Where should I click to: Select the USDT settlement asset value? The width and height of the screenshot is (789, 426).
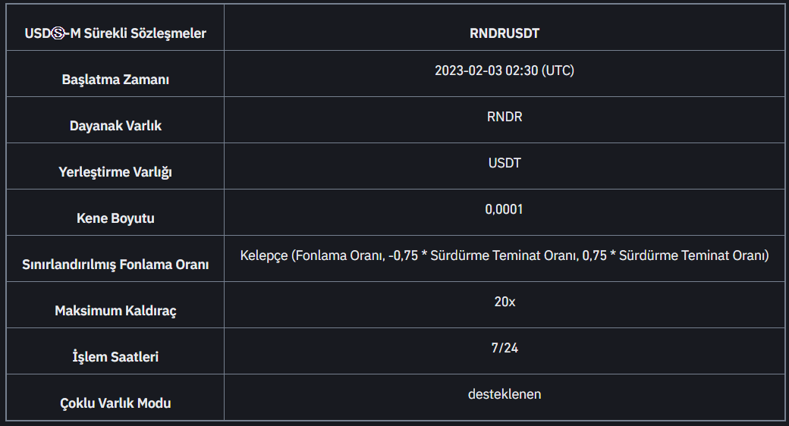pos(505,163)
